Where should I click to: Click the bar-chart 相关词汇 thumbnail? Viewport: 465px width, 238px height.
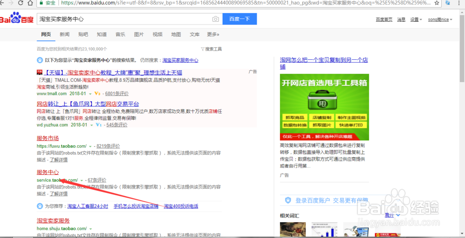click(325, 230)
